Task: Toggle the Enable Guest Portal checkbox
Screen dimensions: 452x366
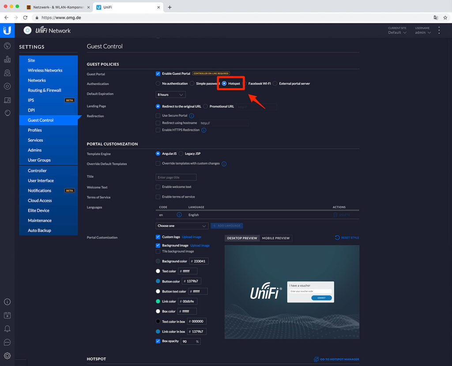Action: pos(158,74)
